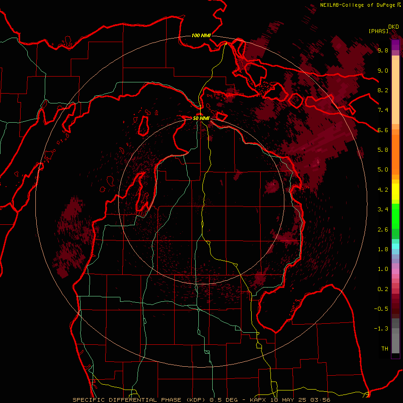Click the -0.5 legend value
The image size is (403, 403).
[381, 309]
